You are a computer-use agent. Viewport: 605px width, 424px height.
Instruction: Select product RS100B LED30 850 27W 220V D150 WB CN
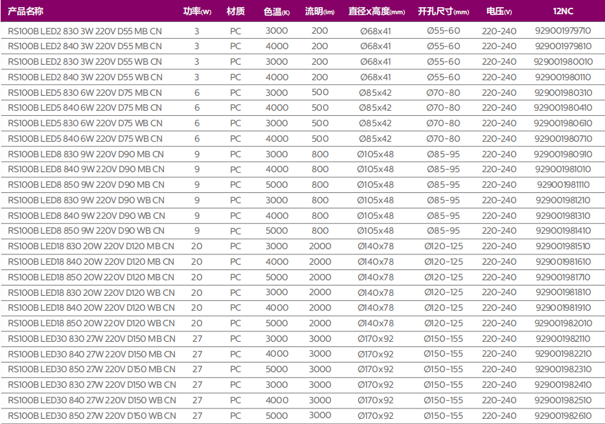coord(92,416)
